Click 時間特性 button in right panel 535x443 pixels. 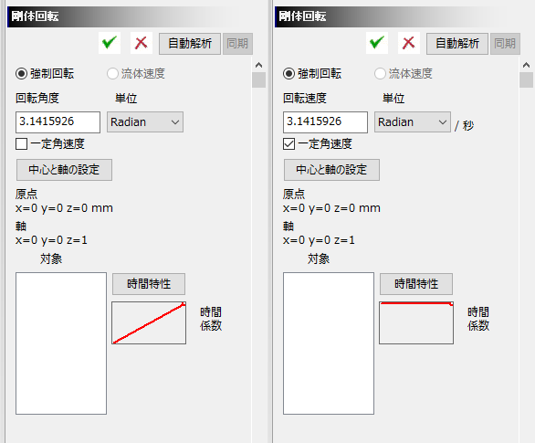click(x=416, y=284)
